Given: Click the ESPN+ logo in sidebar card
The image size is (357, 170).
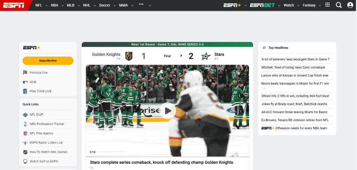Looking at the screenshot, I should 31,48.
